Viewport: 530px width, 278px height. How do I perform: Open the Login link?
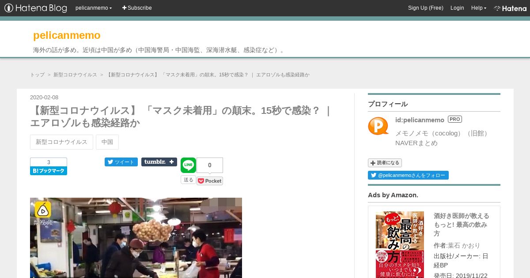(457, 8)
